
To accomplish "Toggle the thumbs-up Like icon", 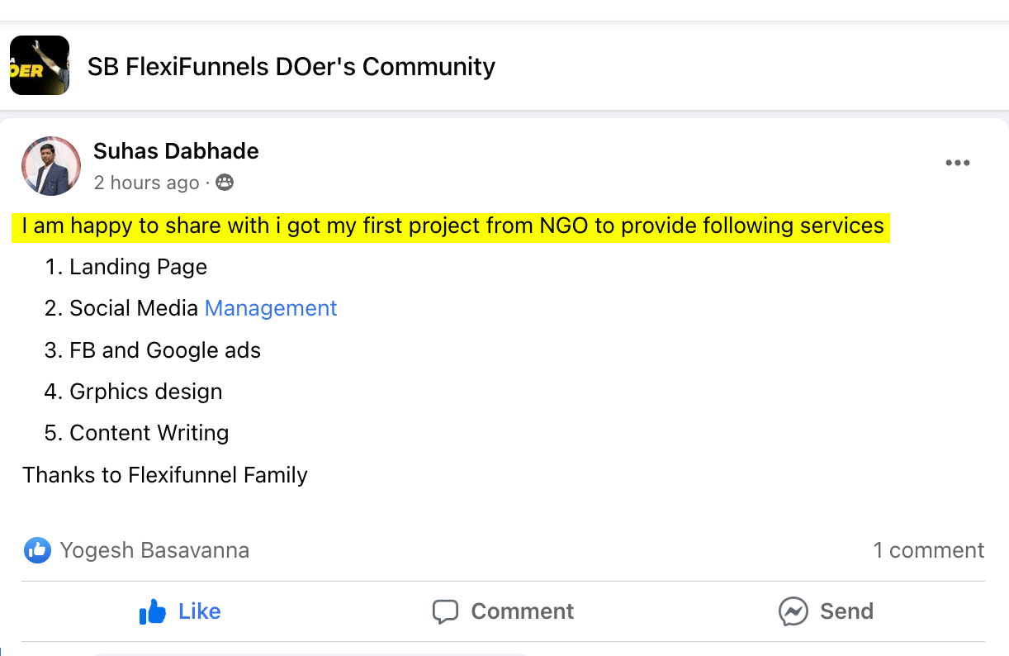I will click(x=153, y=612).
